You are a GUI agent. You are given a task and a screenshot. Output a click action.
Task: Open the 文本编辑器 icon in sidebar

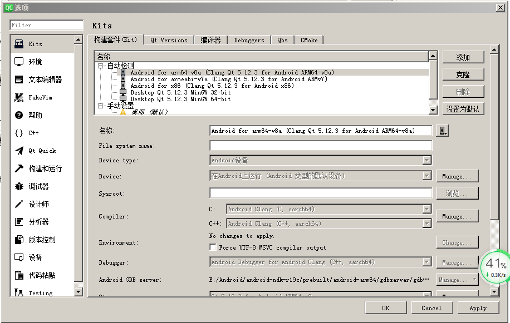pyautogui.click(x=19, y=79)
